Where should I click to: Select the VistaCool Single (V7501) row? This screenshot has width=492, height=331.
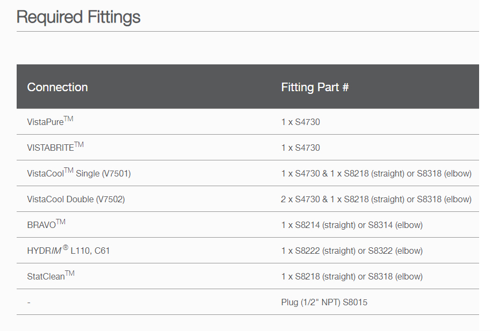coord(248,173)
